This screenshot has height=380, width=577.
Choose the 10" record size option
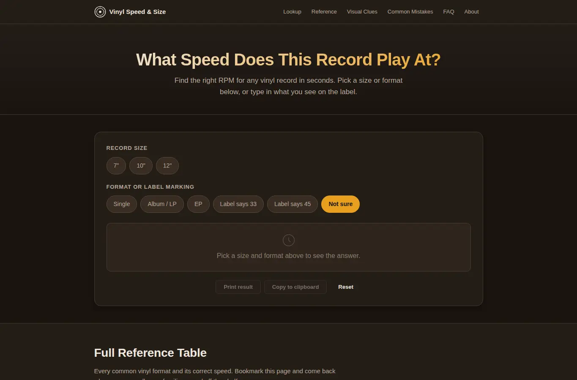pyautogui.click(x=141, y=166)
